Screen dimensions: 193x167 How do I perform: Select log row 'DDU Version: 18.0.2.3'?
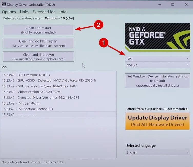pos(58,75)
